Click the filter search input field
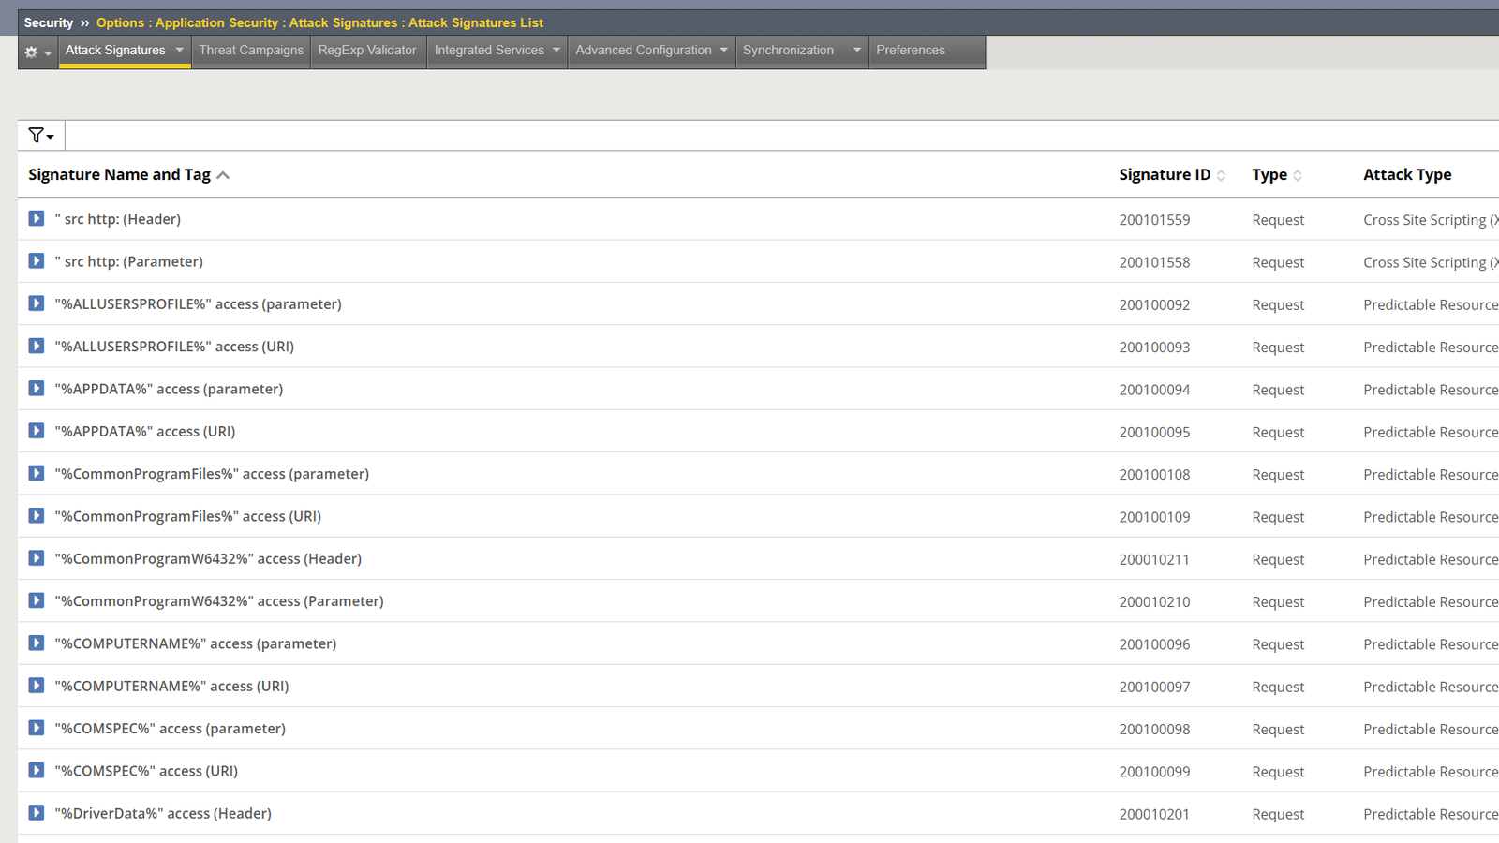This screenshot has width=1499, height=843. point(782,136)
